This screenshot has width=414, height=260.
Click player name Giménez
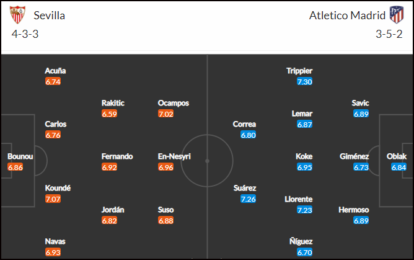pyautogui.click(x=354, y=156)
